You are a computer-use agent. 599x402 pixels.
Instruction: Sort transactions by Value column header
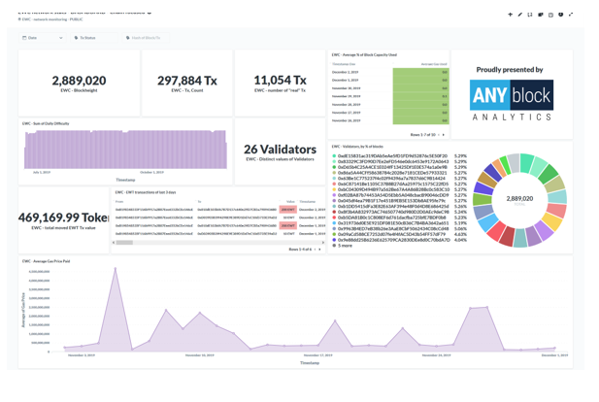click(x=290, y=202)
